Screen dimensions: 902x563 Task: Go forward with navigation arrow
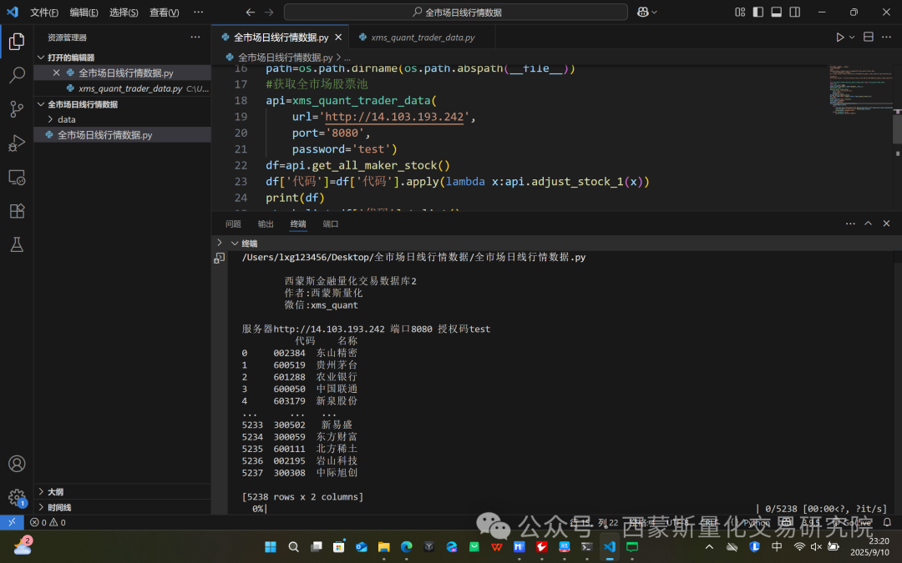[x=269, y=12]
